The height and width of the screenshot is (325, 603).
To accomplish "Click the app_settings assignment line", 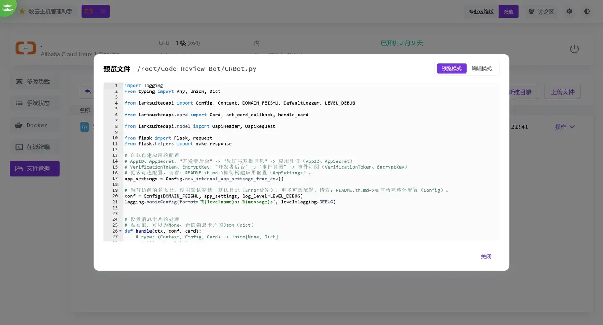I will 204,179.
